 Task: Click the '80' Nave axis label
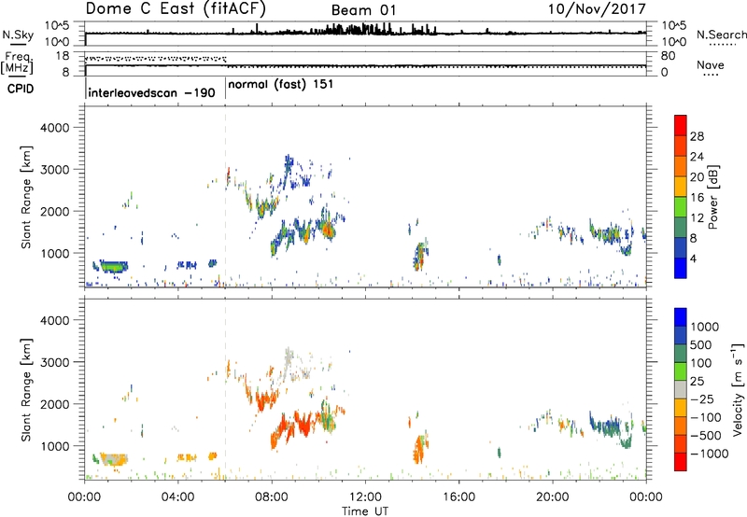coord(668,56)
